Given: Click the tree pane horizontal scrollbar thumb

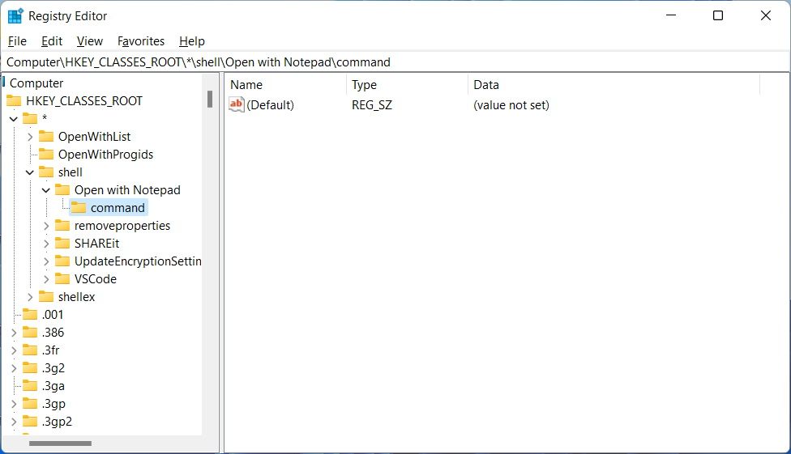Looking at the screenshot, I should point(61,443).
